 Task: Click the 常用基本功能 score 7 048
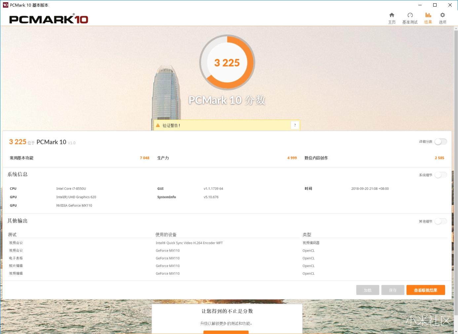click(144, 158)
